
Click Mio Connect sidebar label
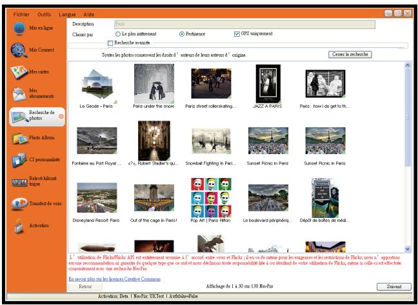pyautogui.click(x=41, y=50)
